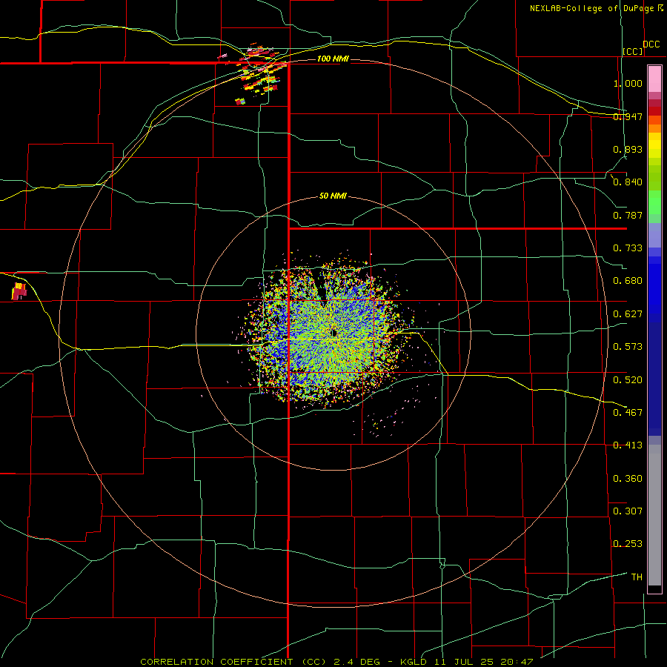
Task: Click the Correlation Coefficient footer caption
Action: point(336,662)
